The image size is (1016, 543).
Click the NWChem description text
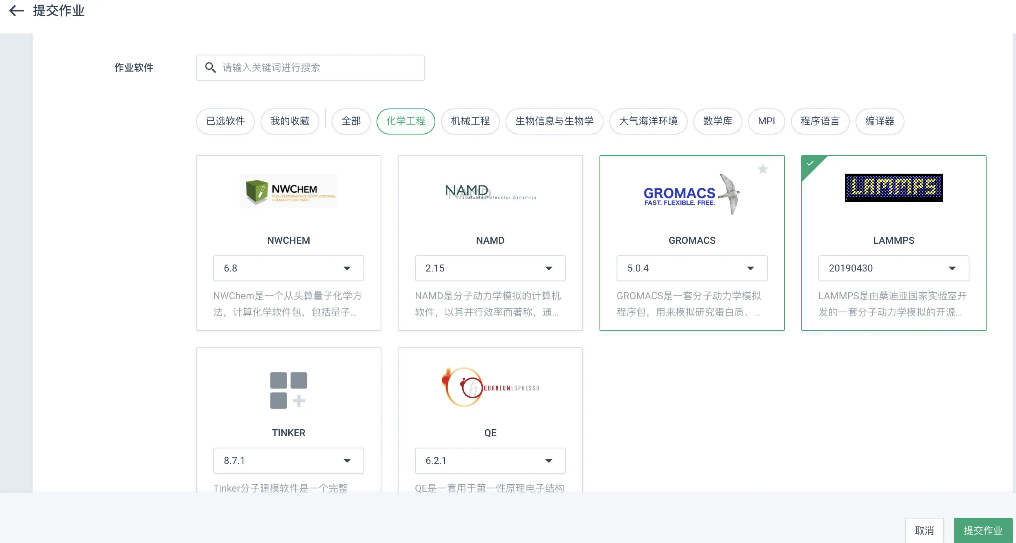[x=288, y=304]
